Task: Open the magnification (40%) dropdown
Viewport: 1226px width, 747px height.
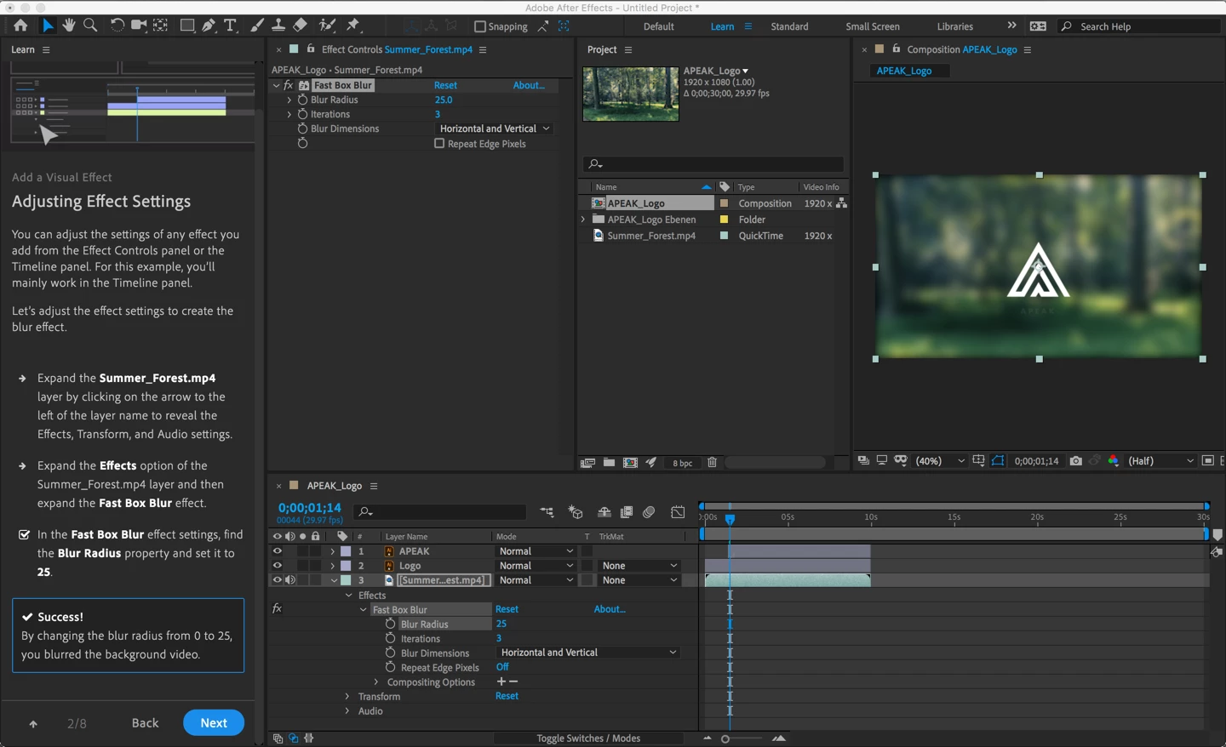Action: pyautogui.click(x=940, y=461)
